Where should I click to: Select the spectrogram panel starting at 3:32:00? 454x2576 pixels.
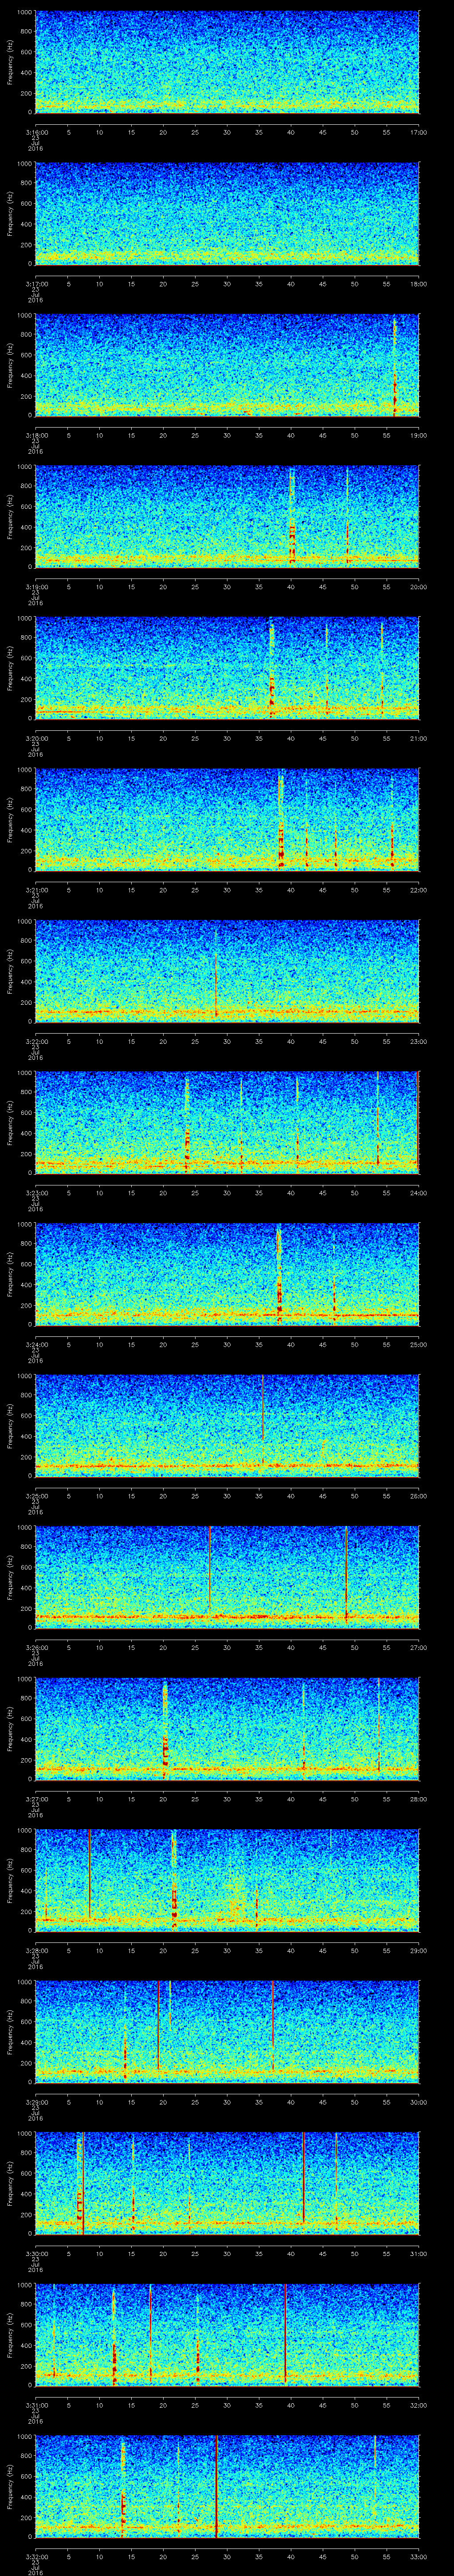pyautogui.click(x=227, y=2486)
